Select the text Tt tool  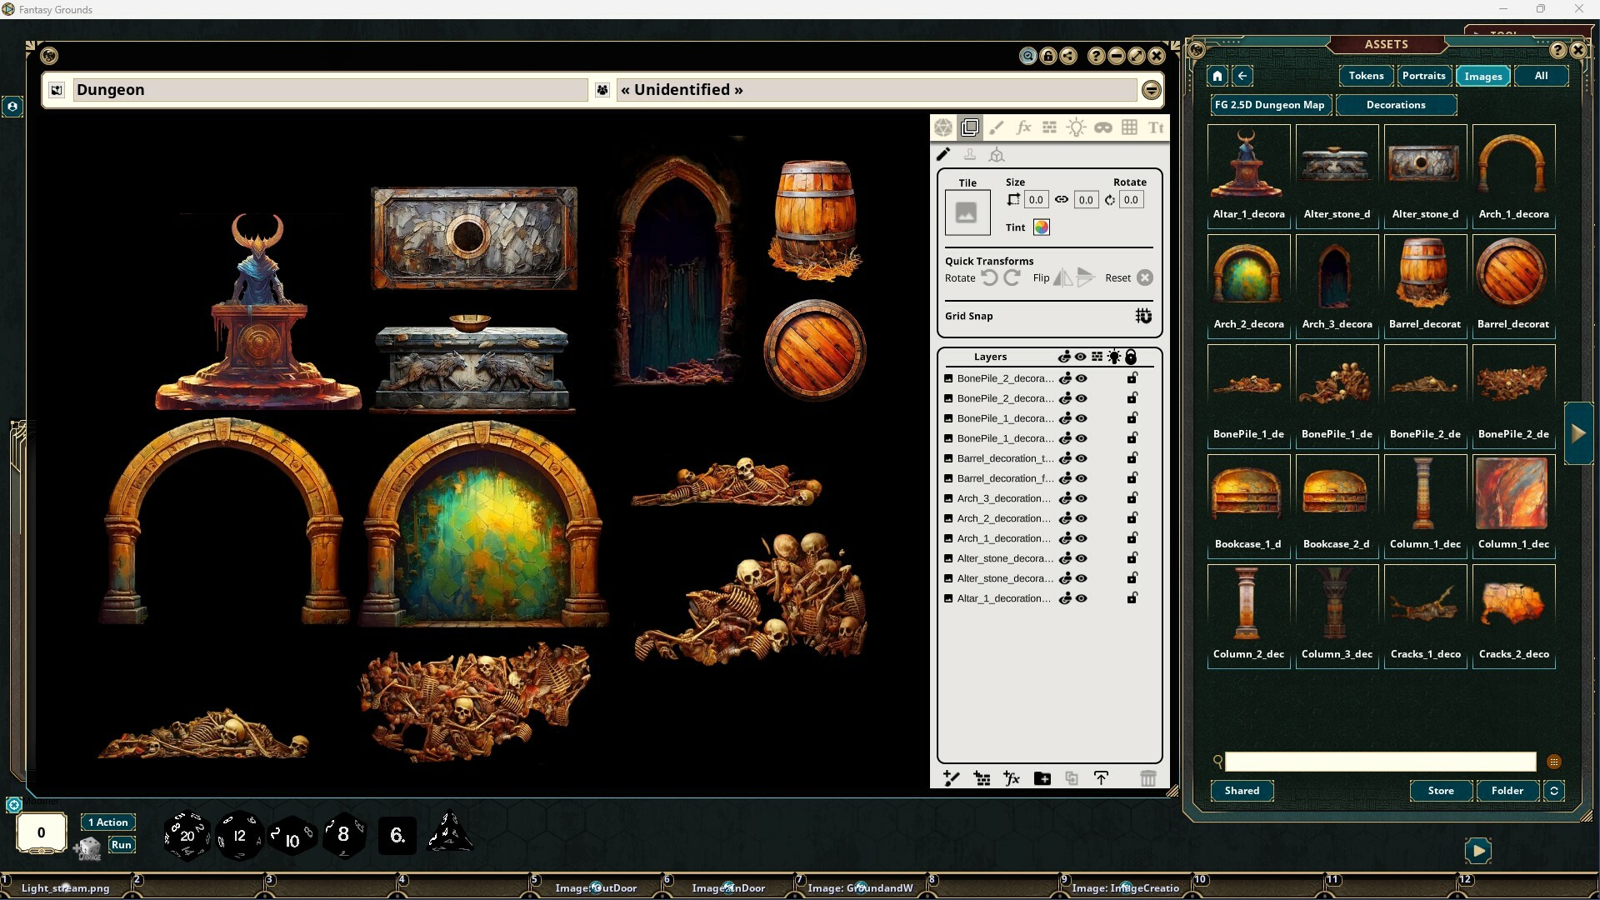coord(1157,127)
